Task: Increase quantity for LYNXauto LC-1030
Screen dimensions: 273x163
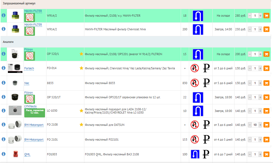Action: (x=260, y=111)
